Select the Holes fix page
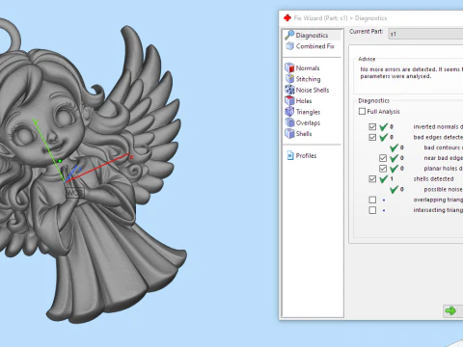 pyautogui.click(x=304, y=101)
